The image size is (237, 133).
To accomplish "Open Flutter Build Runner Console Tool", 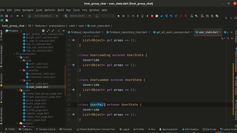I will pyautogui.click(x=96, y=129).
